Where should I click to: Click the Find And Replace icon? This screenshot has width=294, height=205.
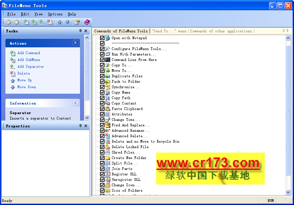pos(108,125)
